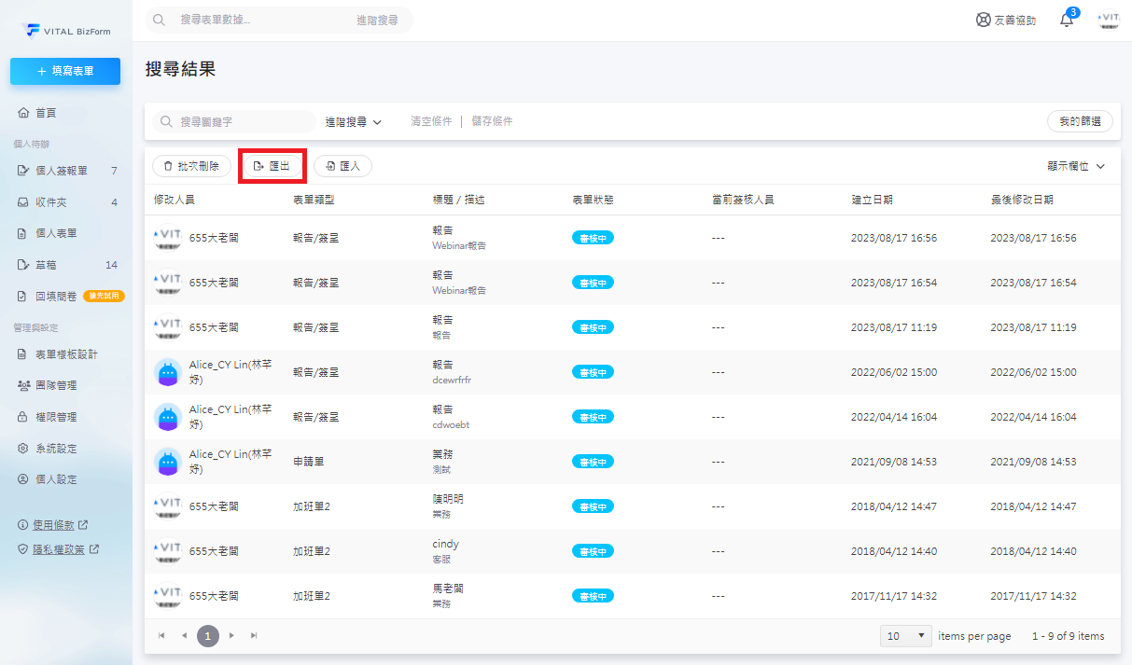The height and width of the screenshot is (665, 1132).
Task: Click the user avatar in top-right corner
Action: 1109,20
